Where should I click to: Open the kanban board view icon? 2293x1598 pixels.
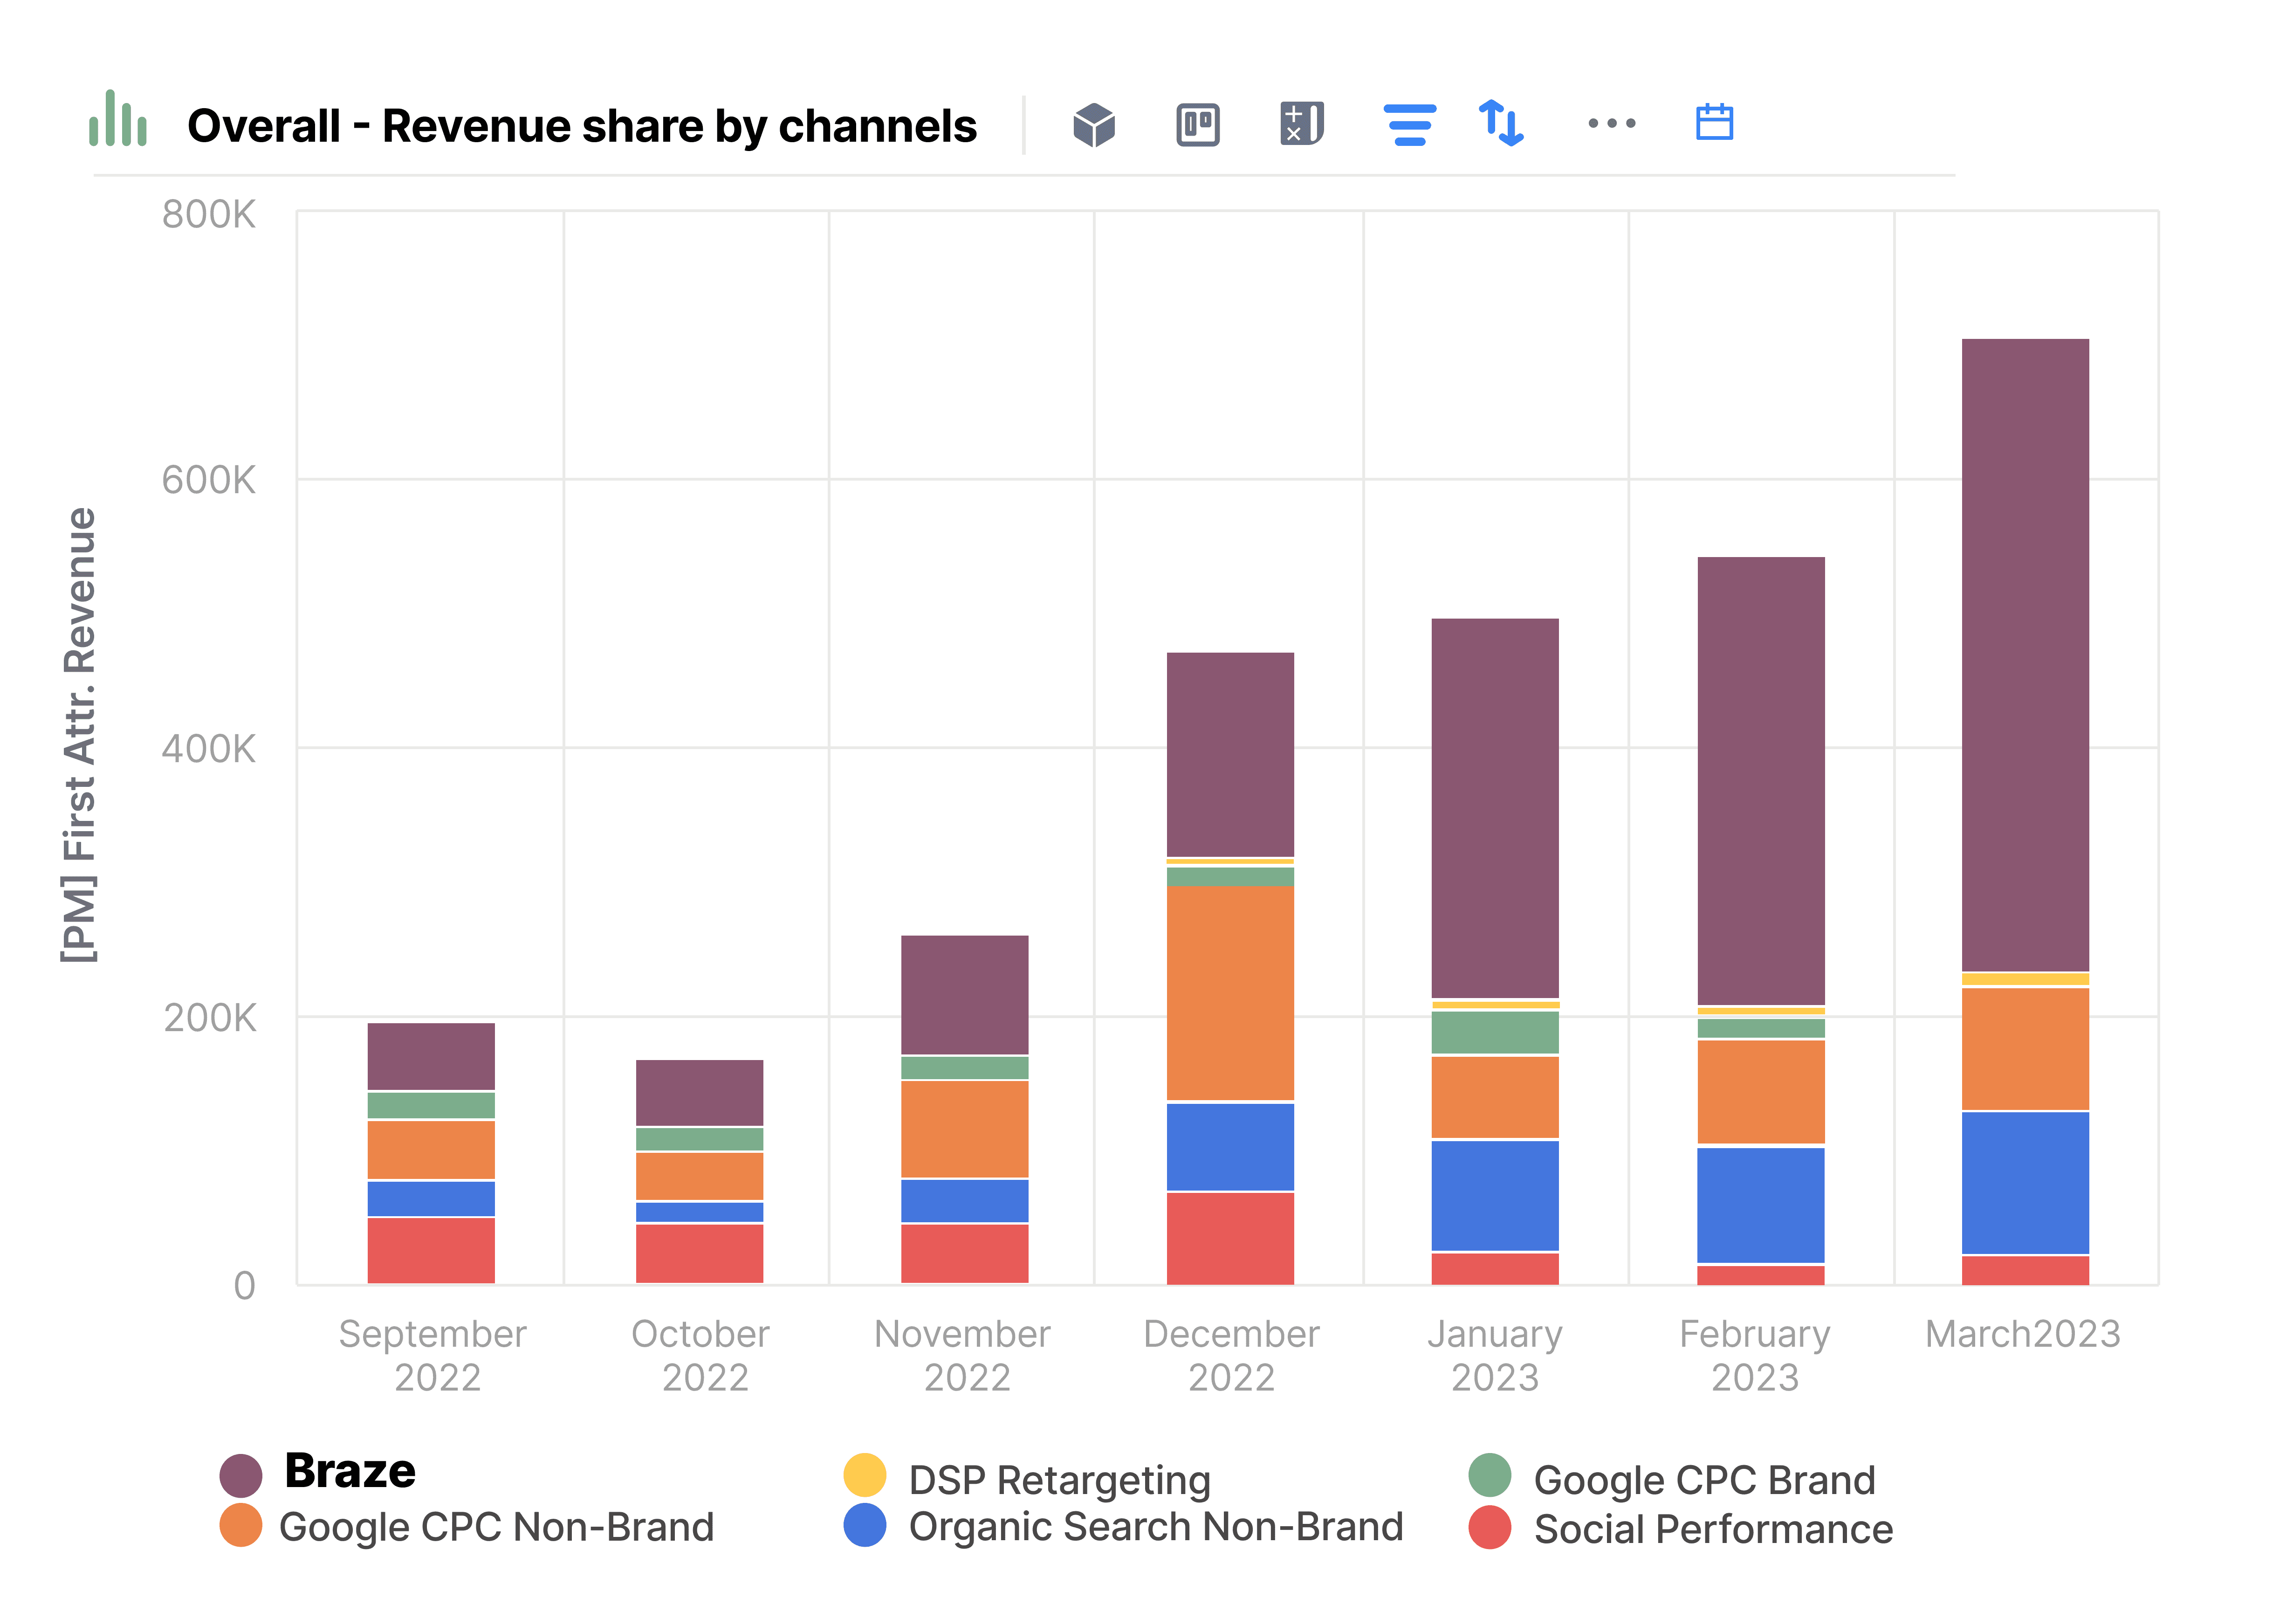(1197, 125)
